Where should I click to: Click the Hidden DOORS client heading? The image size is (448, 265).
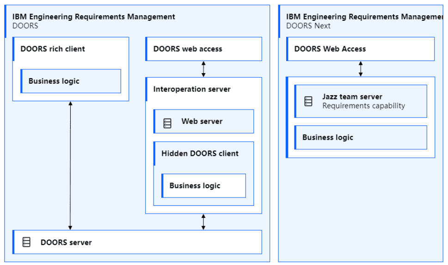click(200, 153)
